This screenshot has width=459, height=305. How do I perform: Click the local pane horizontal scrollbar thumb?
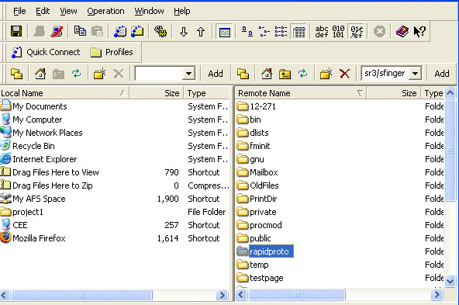(x=81, y=295)
